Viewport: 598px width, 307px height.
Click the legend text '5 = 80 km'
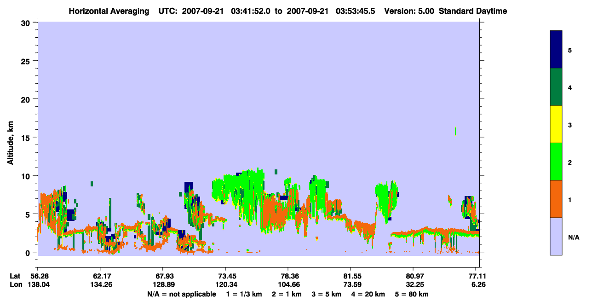[x=412, y=294]
